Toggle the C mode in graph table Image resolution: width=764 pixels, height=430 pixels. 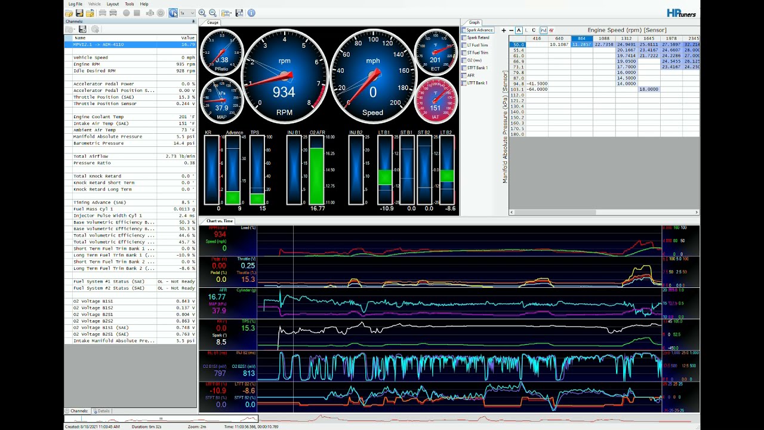[534, 30]
